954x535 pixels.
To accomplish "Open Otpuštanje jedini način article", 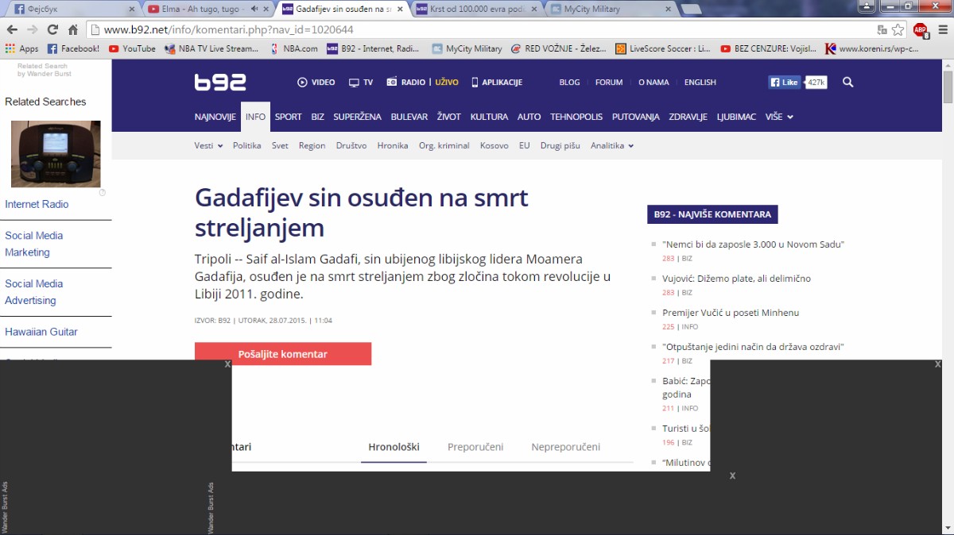I will pos(753,347).
